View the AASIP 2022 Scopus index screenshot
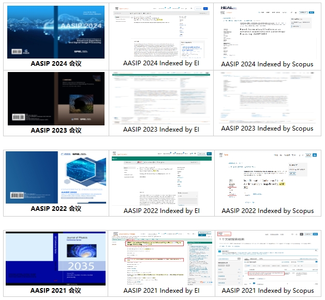Image resolution: width=325 pixels, height=300 pixels. pos(267,177)
